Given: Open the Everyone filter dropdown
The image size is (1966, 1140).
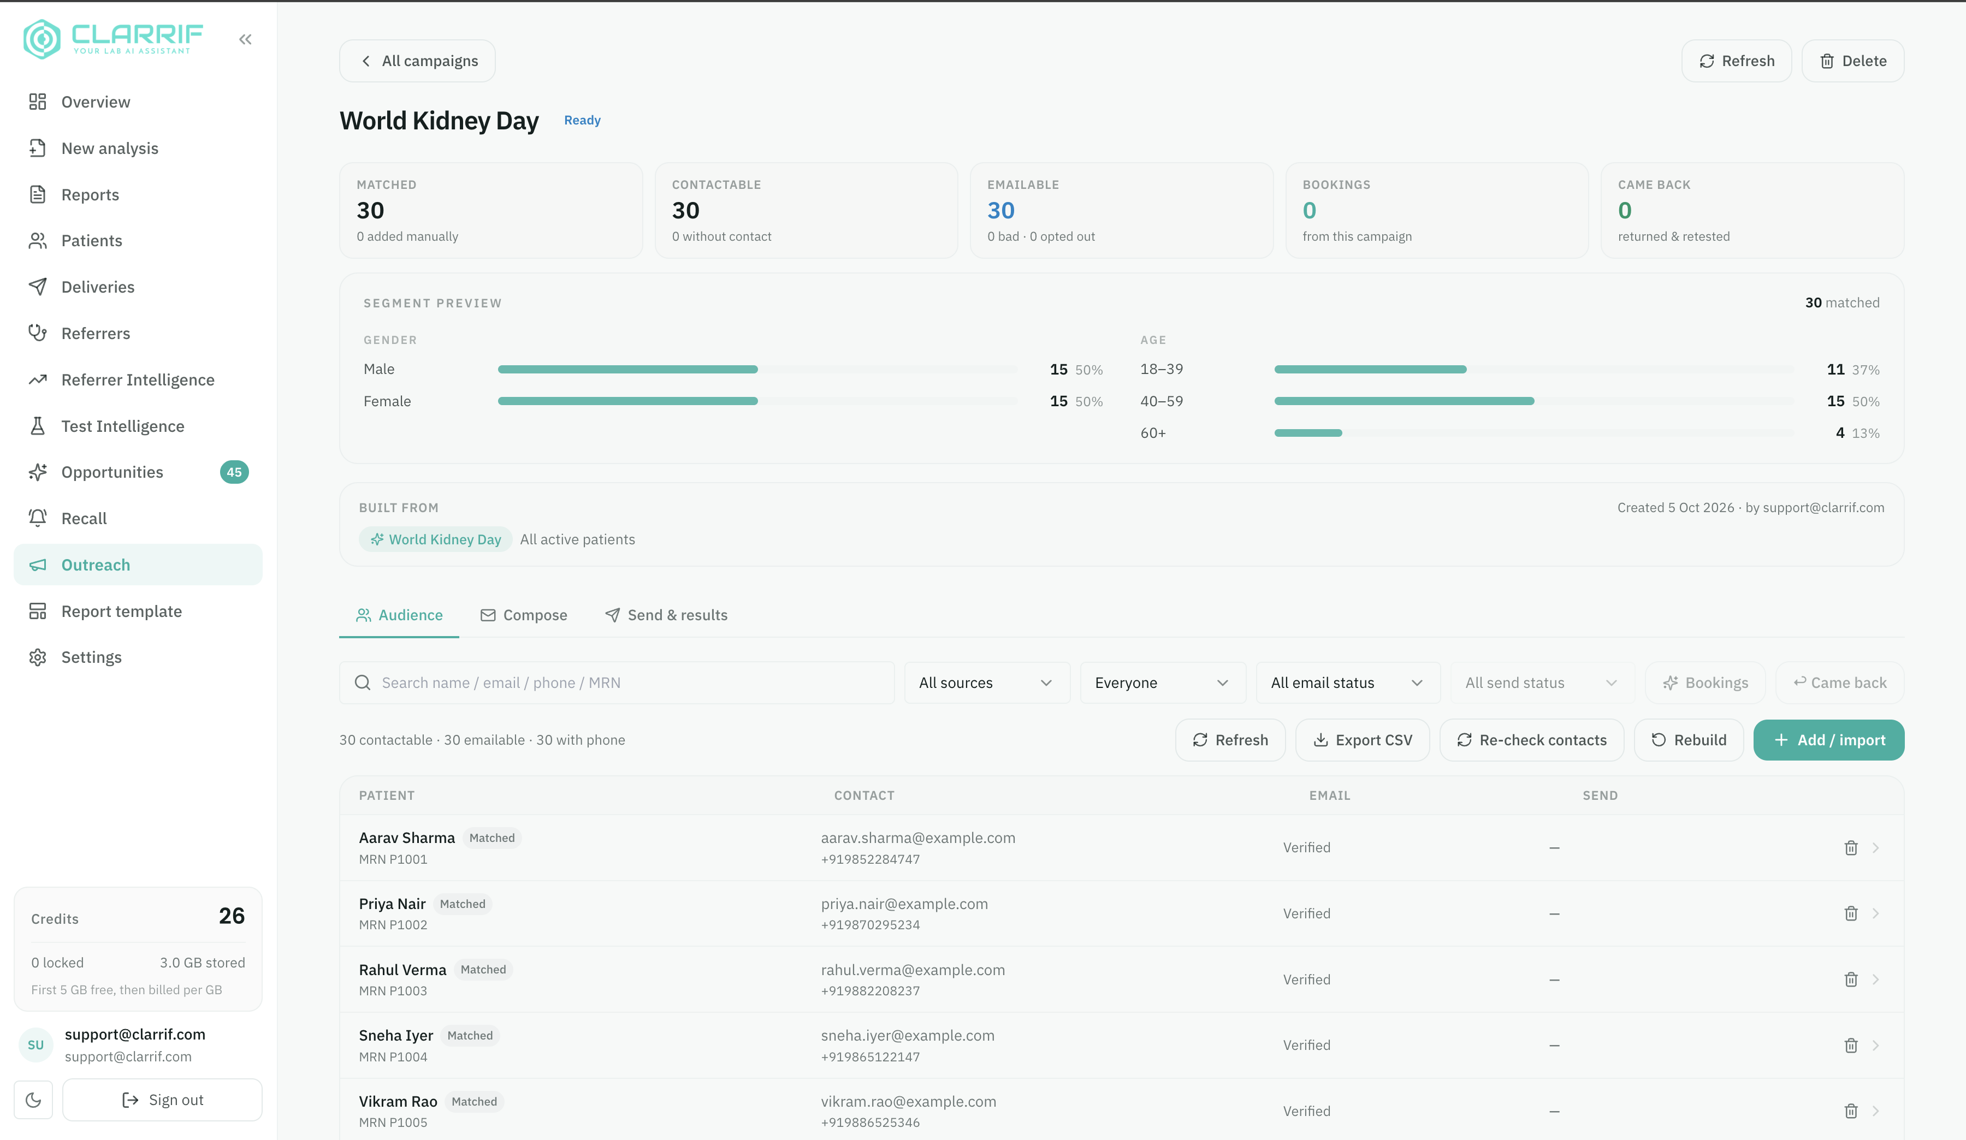Looking at the screenshot, I should point(1163,682).
